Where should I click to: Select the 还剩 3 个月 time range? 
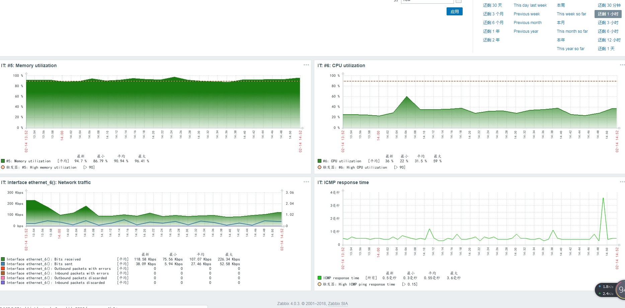click(493, 14)
